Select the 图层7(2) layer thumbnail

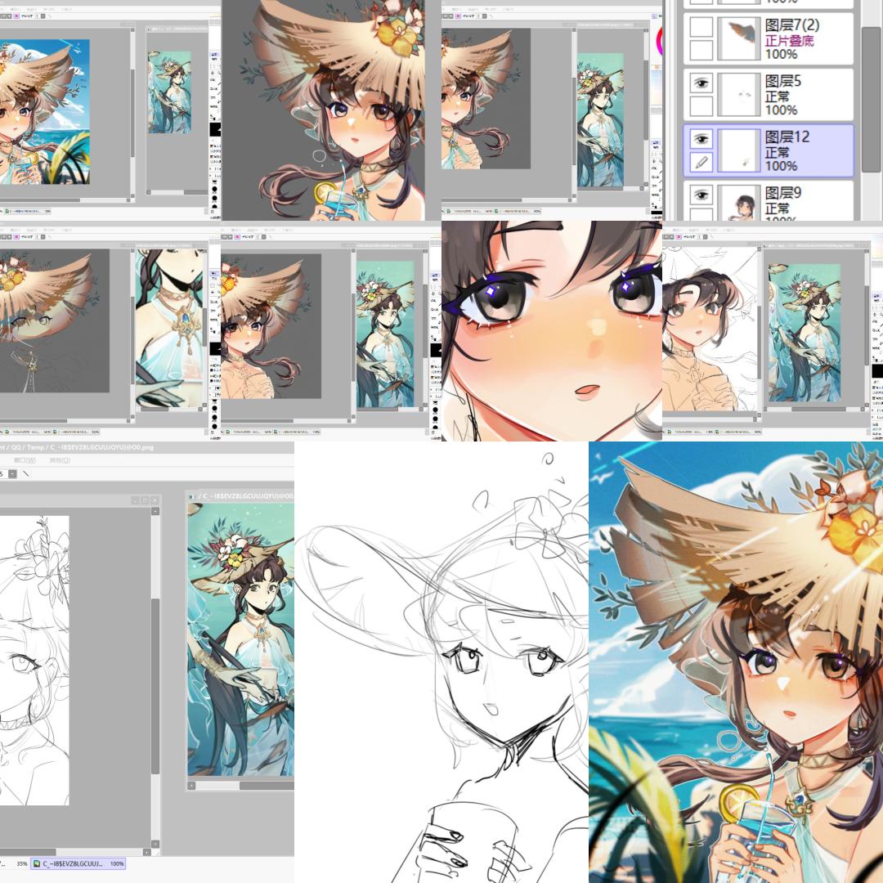(737, 38)
